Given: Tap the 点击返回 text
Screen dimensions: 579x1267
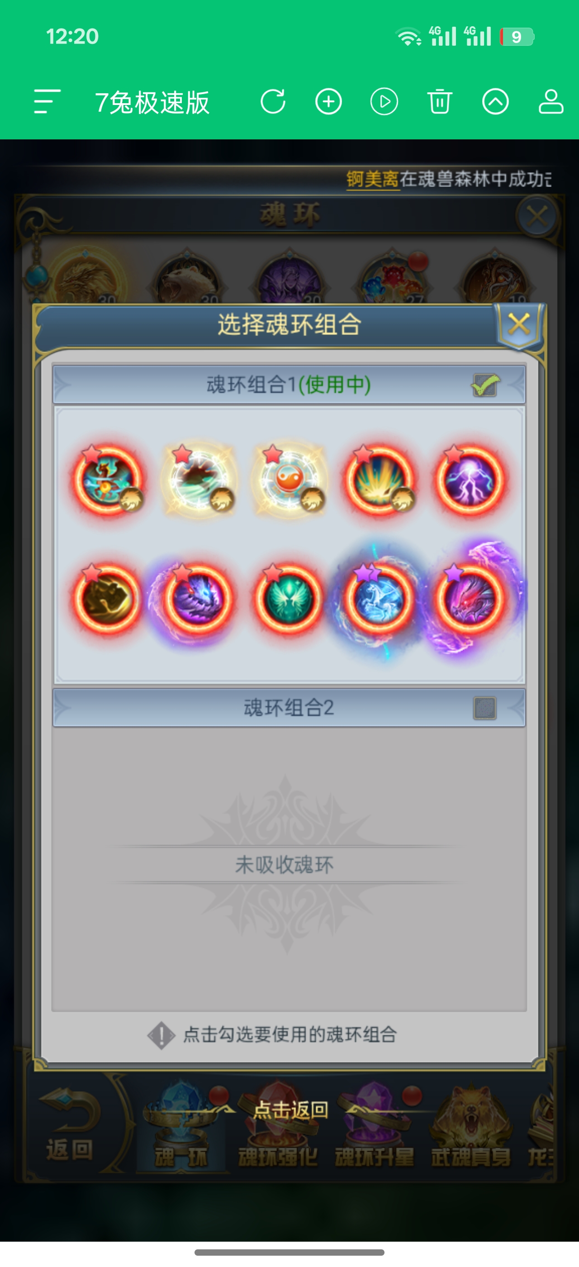Looking at the screenshot, I should 291,1110.
